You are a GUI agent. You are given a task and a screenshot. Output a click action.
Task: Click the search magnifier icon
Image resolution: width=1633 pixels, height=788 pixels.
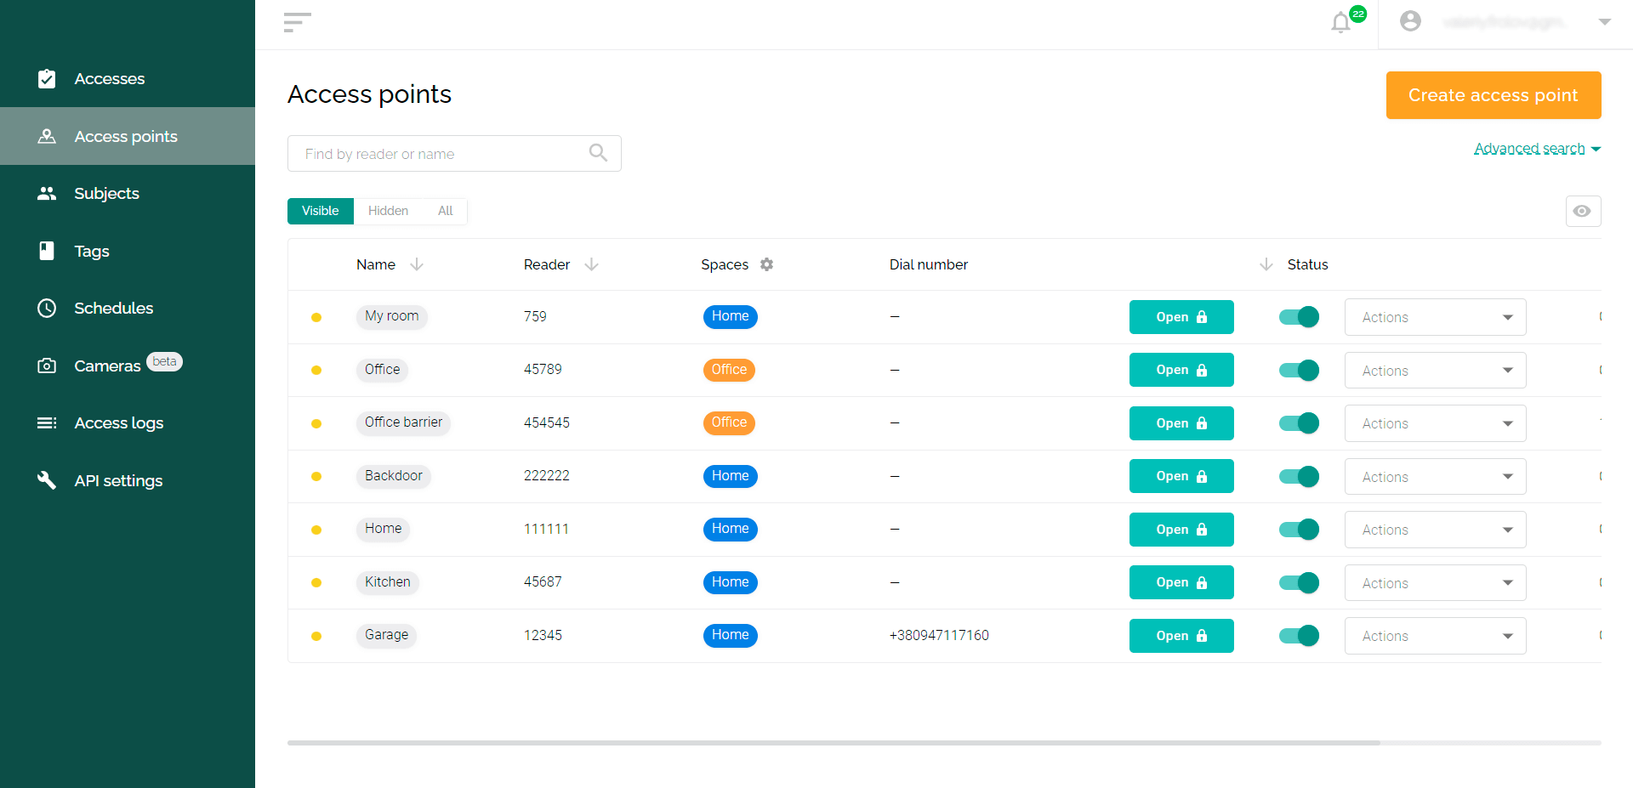tap(598, 152)
